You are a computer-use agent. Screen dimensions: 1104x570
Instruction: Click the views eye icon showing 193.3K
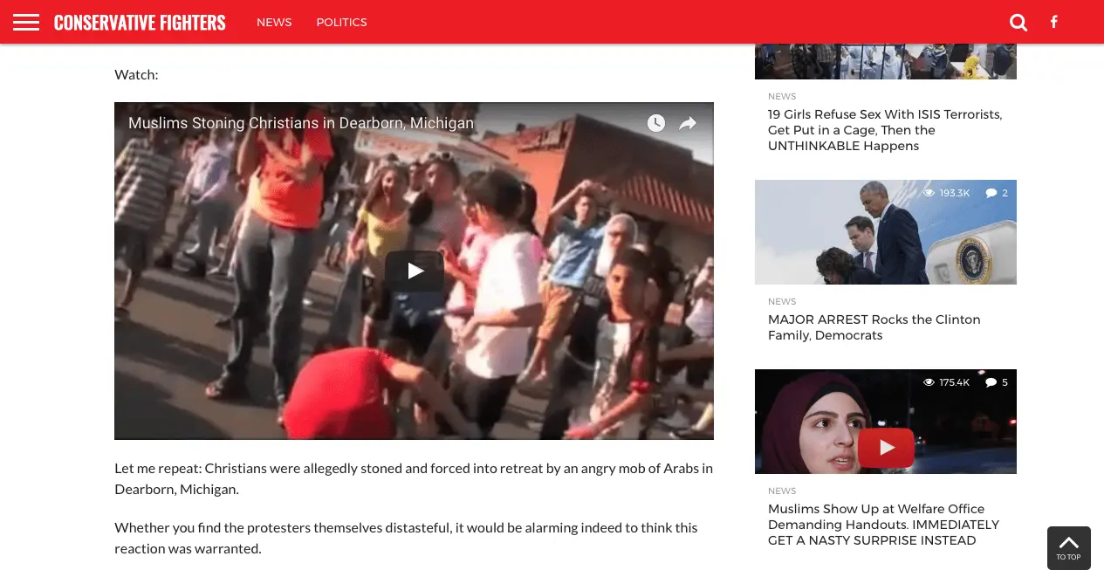tap(929, 193)
